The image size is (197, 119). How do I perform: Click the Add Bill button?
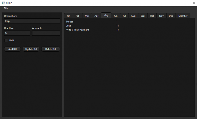pos(12,49)
